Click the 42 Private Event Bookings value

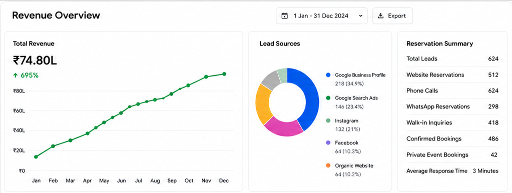[494, 155]
